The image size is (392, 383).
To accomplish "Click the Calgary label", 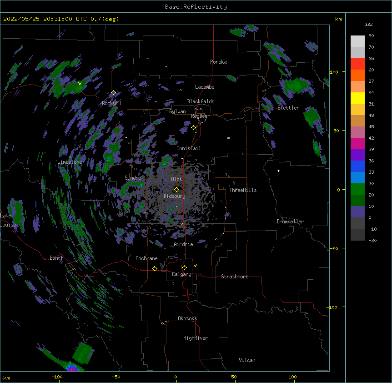I will coord(181,274).
